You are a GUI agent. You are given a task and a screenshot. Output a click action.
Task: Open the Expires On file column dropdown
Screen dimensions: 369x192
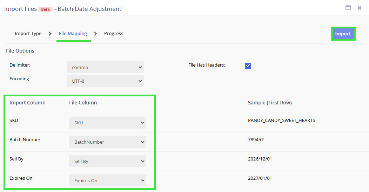coord(107,180)
